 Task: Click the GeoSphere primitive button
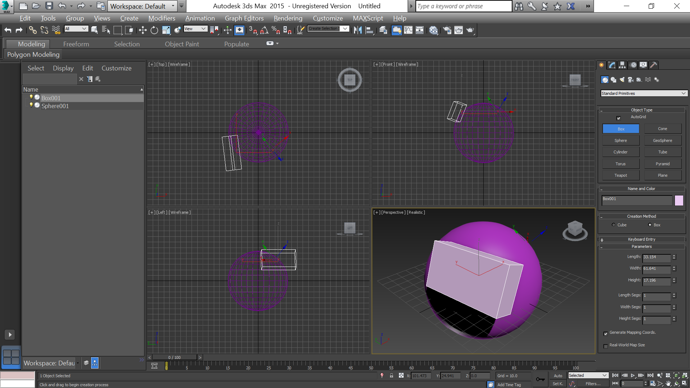point(663,140)
